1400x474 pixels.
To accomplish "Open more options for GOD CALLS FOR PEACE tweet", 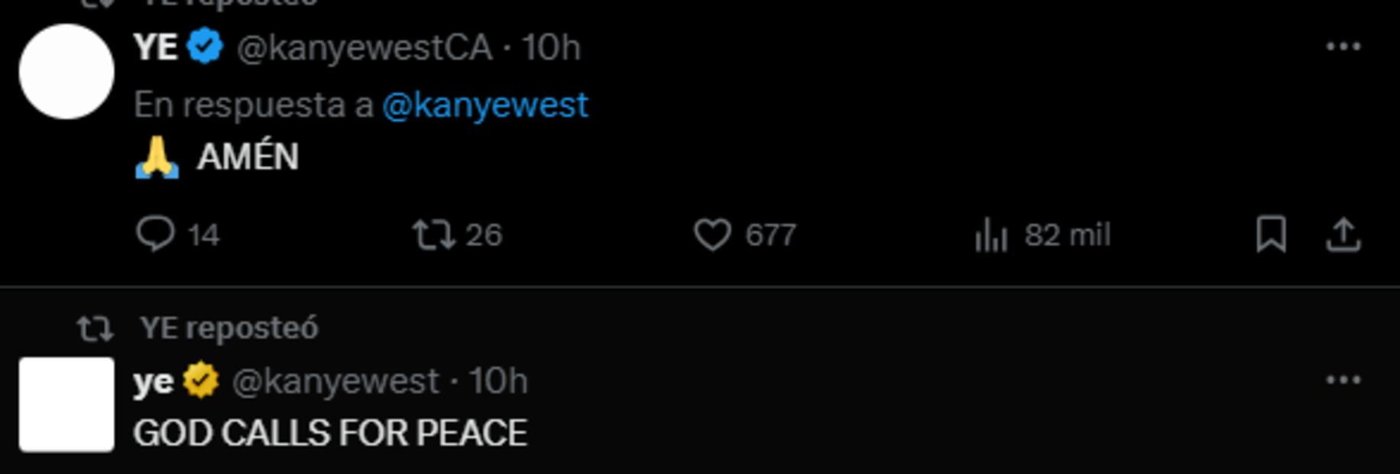I will [x=1343, y=381].
